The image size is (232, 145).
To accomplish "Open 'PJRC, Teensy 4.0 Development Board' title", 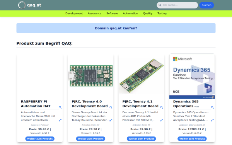I will coord(90,104).
